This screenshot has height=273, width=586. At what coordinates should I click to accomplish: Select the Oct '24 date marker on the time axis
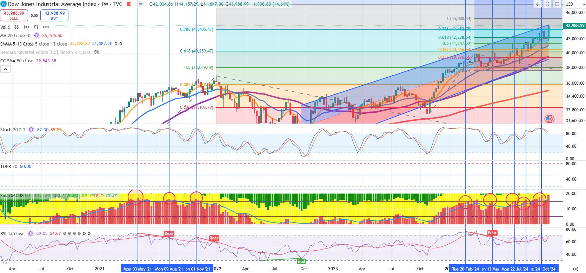click(x=549, y=269)
